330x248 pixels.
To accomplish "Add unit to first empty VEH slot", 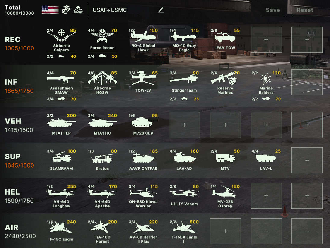I will pyautogui.click(x=184, y=125).
